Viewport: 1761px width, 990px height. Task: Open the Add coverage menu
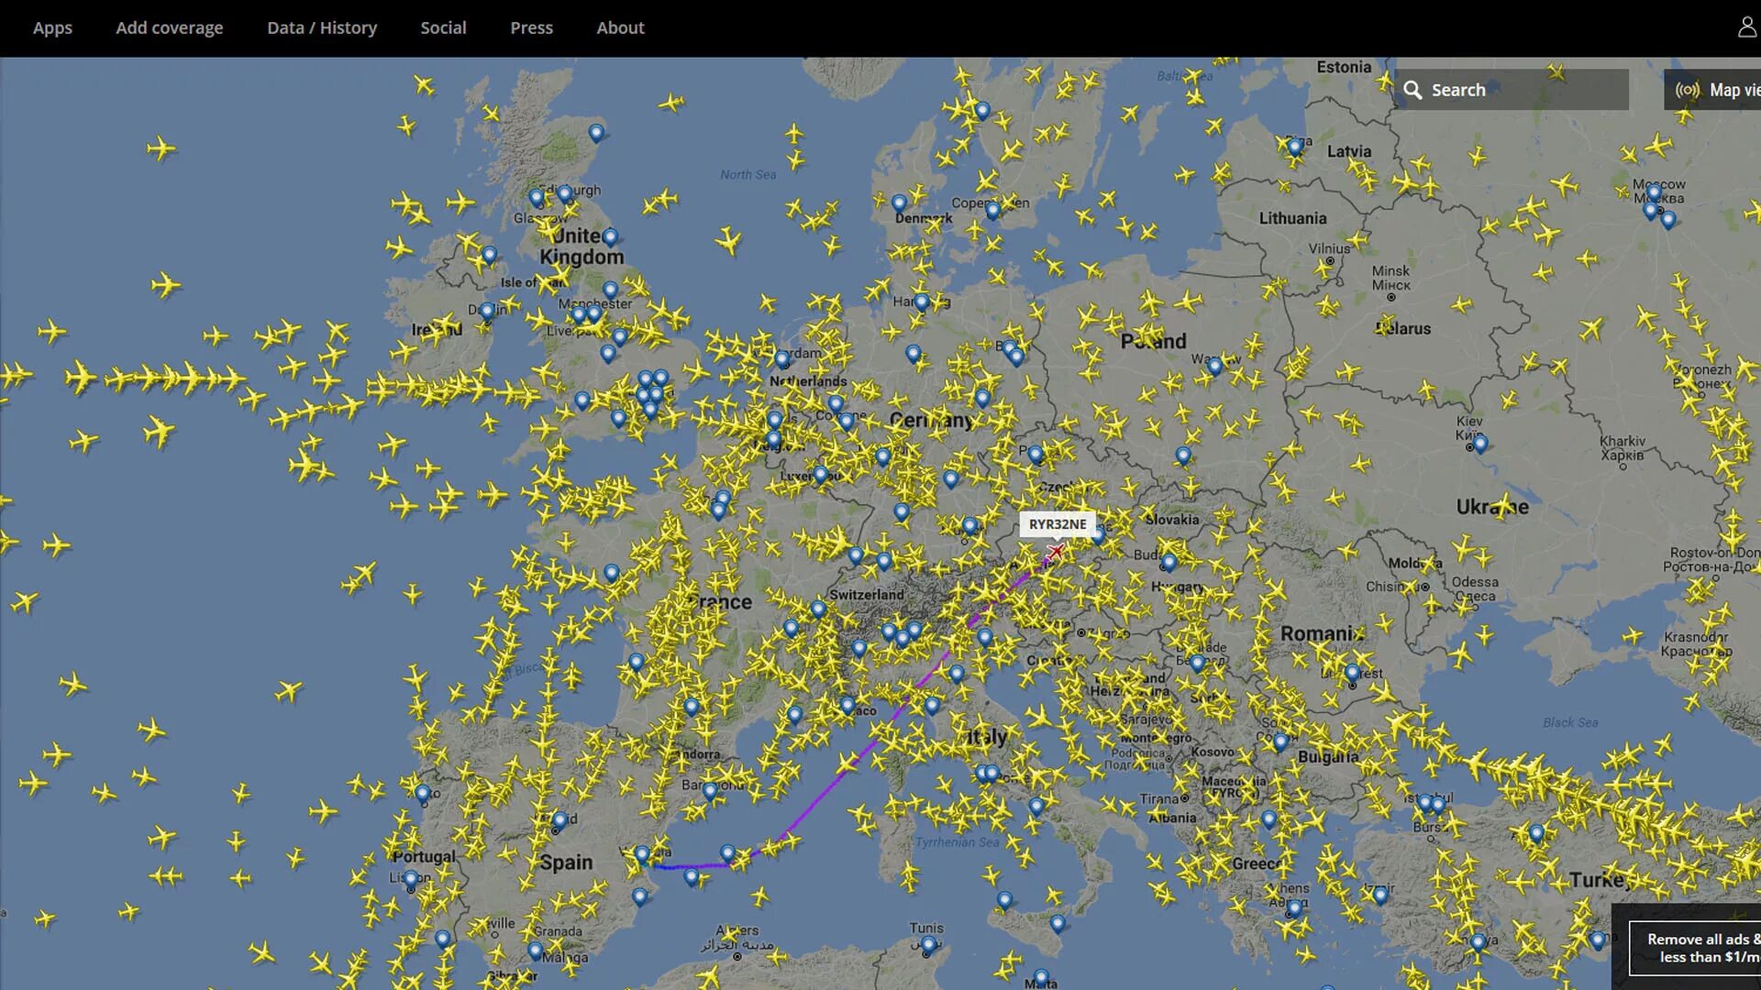click(169, 27)
